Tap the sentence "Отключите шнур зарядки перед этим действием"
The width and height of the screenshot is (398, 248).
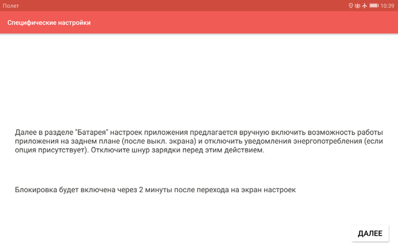tap(178, 150)
